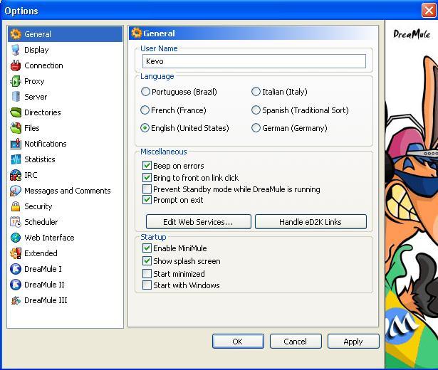Screen dimensions: 438x370
Task: Click the User Name field containing Kevo
Action: pos(254,61)
